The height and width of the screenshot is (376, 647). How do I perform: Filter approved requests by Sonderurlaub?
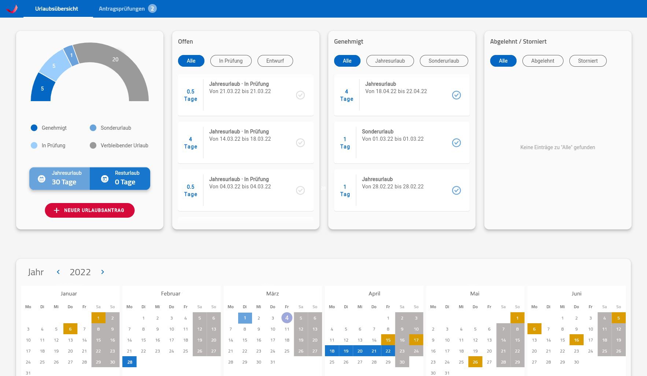444,61
